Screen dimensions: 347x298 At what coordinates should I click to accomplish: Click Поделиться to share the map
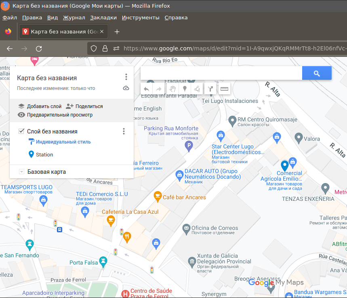tap(84, 106)
